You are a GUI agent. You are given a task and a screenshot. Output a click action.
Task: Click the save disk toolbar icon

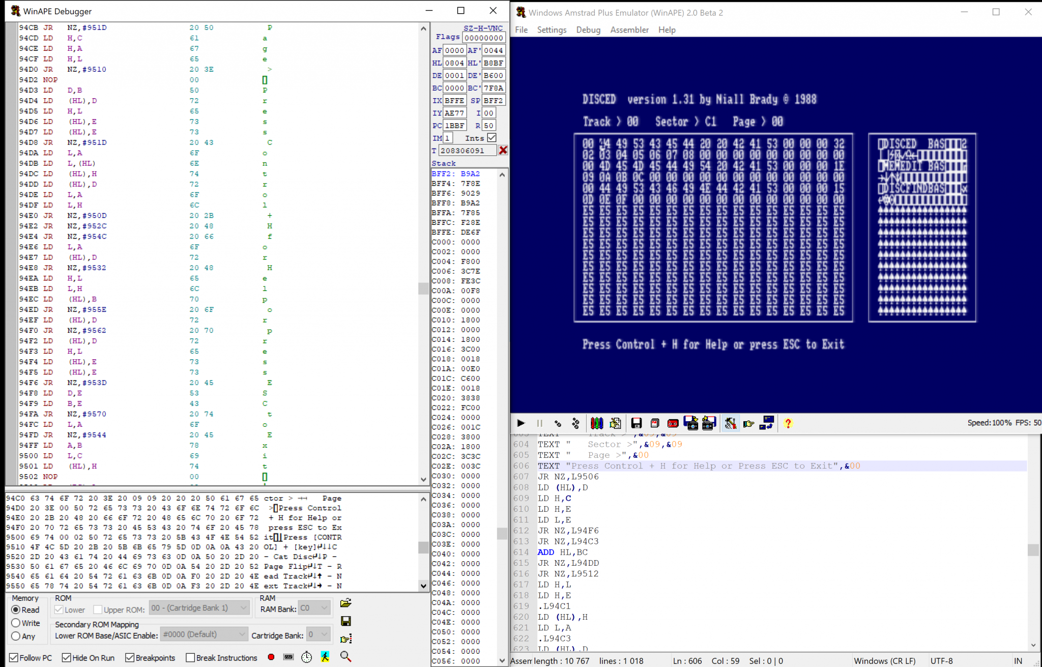click(x=635, y=423)
